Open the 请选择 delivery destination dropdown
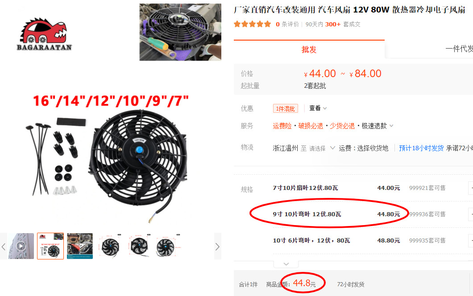 322,148
